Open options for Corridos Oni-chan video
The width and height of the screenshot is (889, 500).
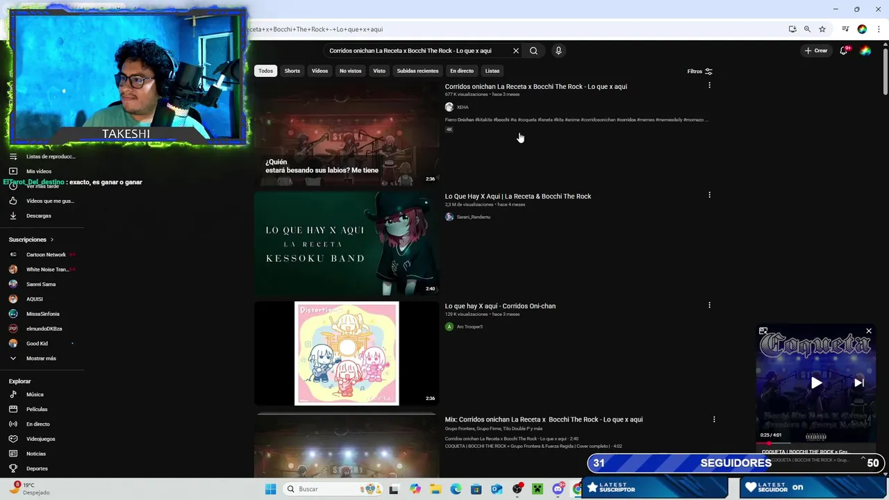[709, 305]
